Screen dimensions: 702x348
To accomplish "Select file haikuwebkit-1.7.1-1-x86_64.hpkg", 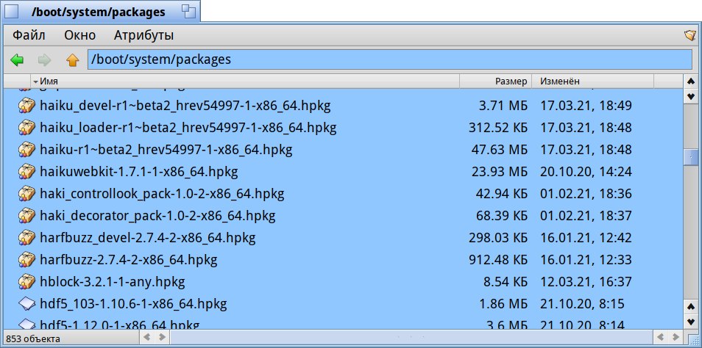I will point(139,172).
